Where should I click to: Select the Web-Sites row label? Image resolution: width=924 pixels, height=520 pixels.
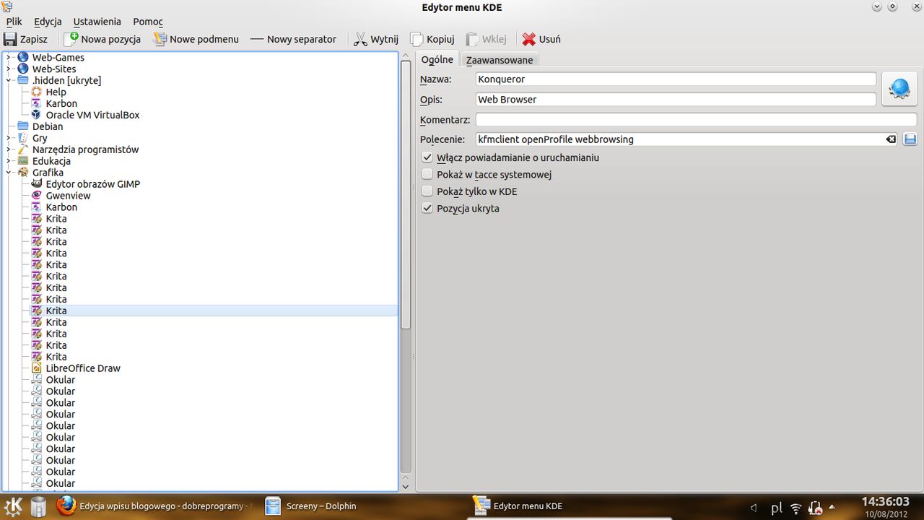tap(54, 69)
